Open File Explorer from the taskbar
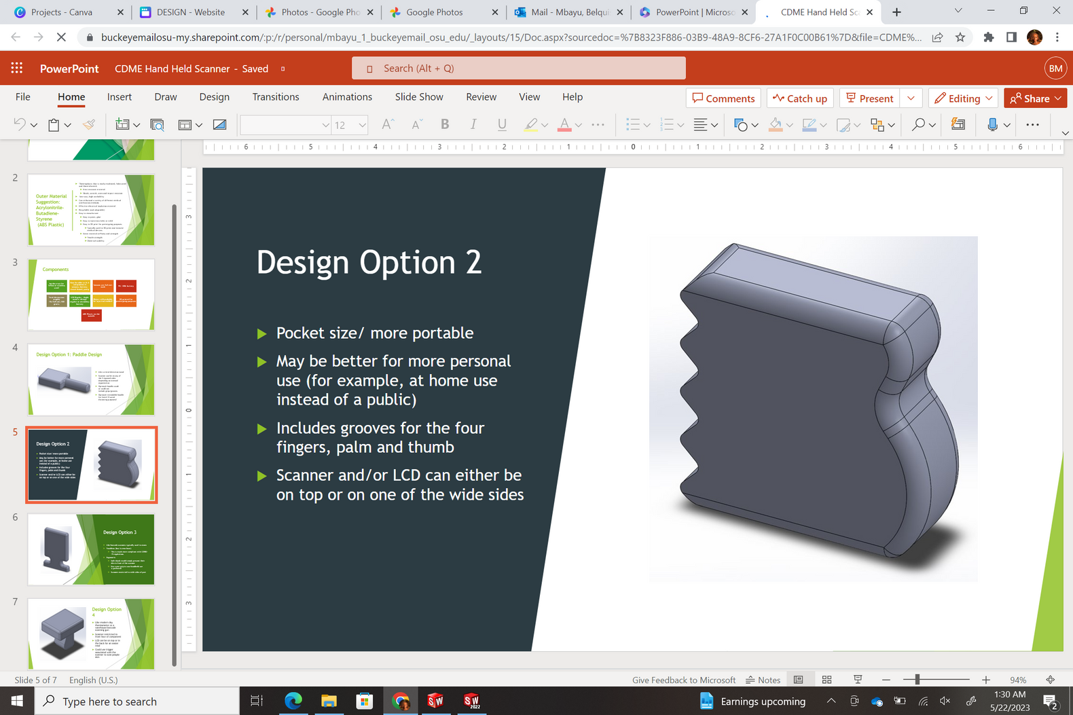The width and height of the screenshot is (1073, 715). coord(329,701)
